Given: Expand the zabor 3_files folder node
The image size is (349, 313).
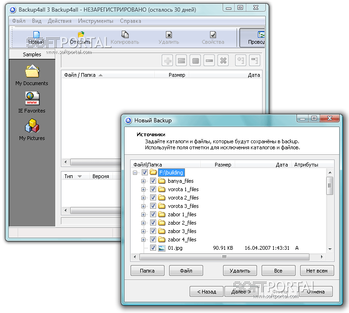Looking at the screenshot, I should tap(143, 232).
